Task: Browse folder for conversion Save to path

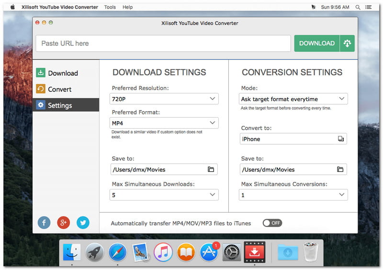Action: (340, 169)
